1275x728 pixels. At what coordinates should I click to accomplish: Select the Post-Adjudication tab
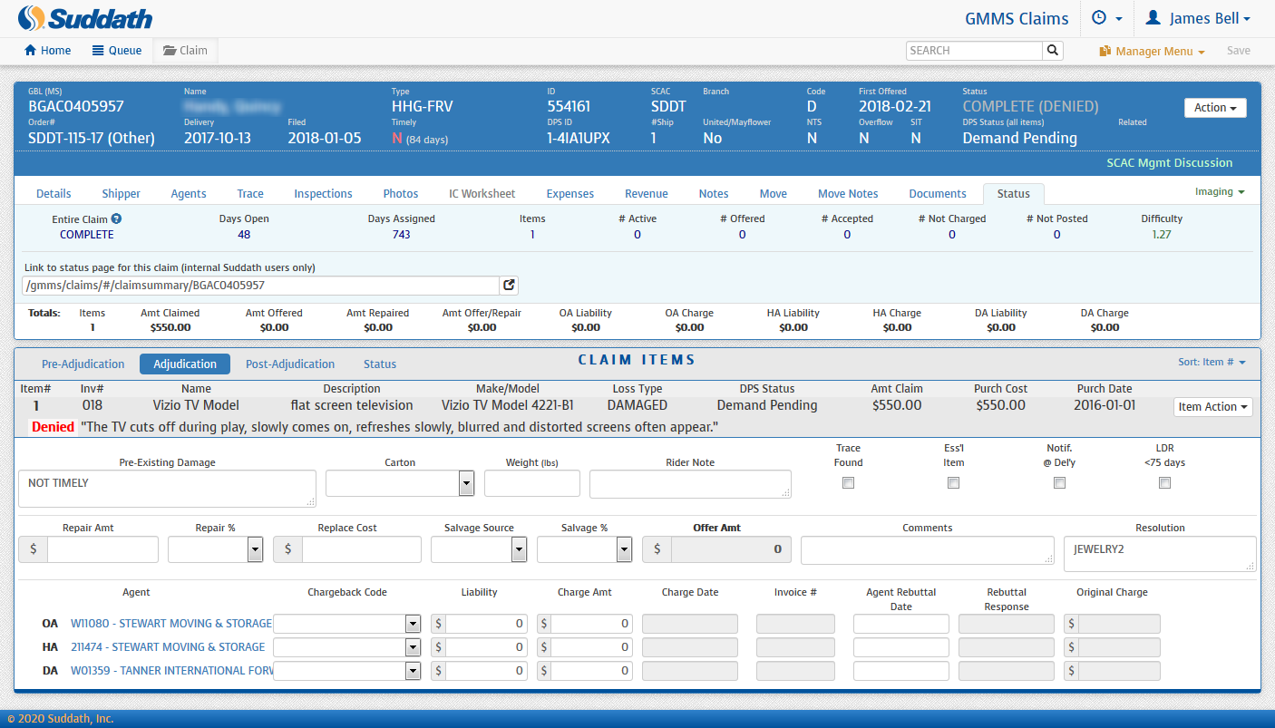tap(290, 364)
